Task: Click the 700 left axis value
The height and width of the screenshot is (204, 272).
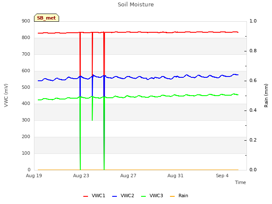Action: click(x=26, y=54)
